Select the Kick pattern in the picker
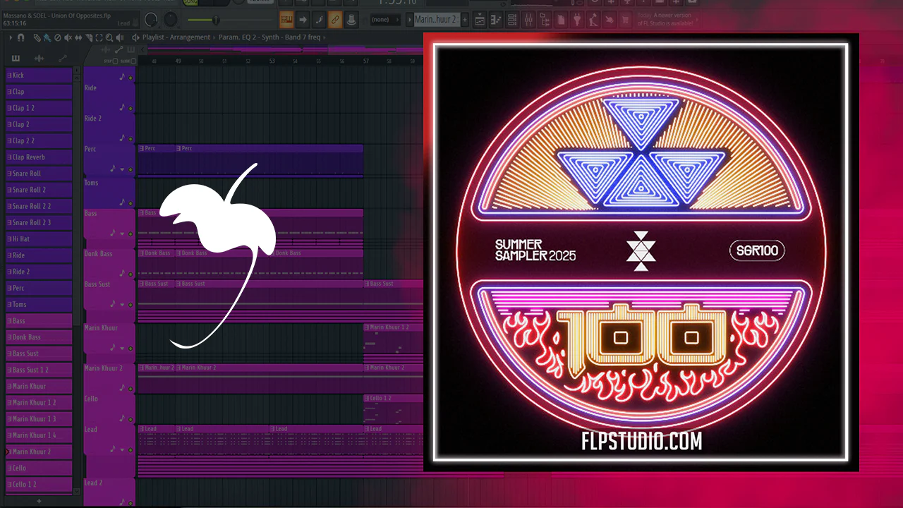Viewport: 903px width, 508px height. pyautogui.click(x=39, y=75)
